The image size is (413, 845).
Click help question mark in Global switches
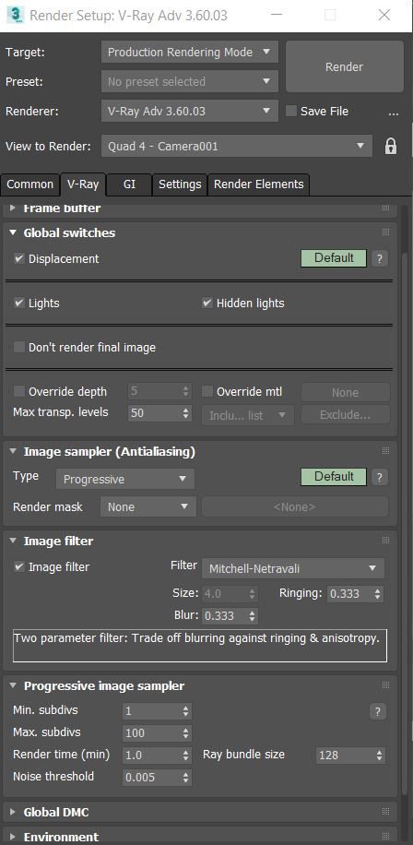pyautogui.click(x=379, y=258)
